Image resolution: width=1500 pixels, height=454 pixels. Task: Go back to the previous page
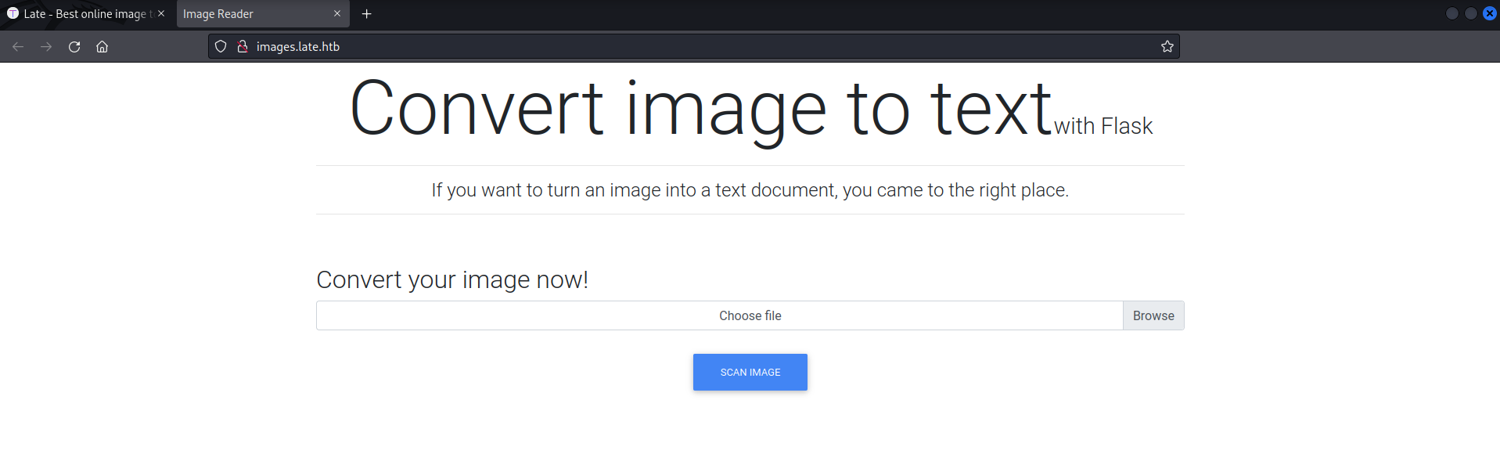pyautogui.click(x=18, y=47)
